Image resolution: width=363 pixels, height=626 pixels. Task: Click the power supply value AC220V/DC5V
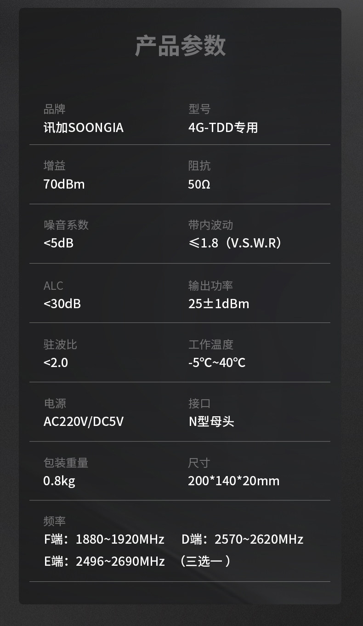(x=84, y=421)
